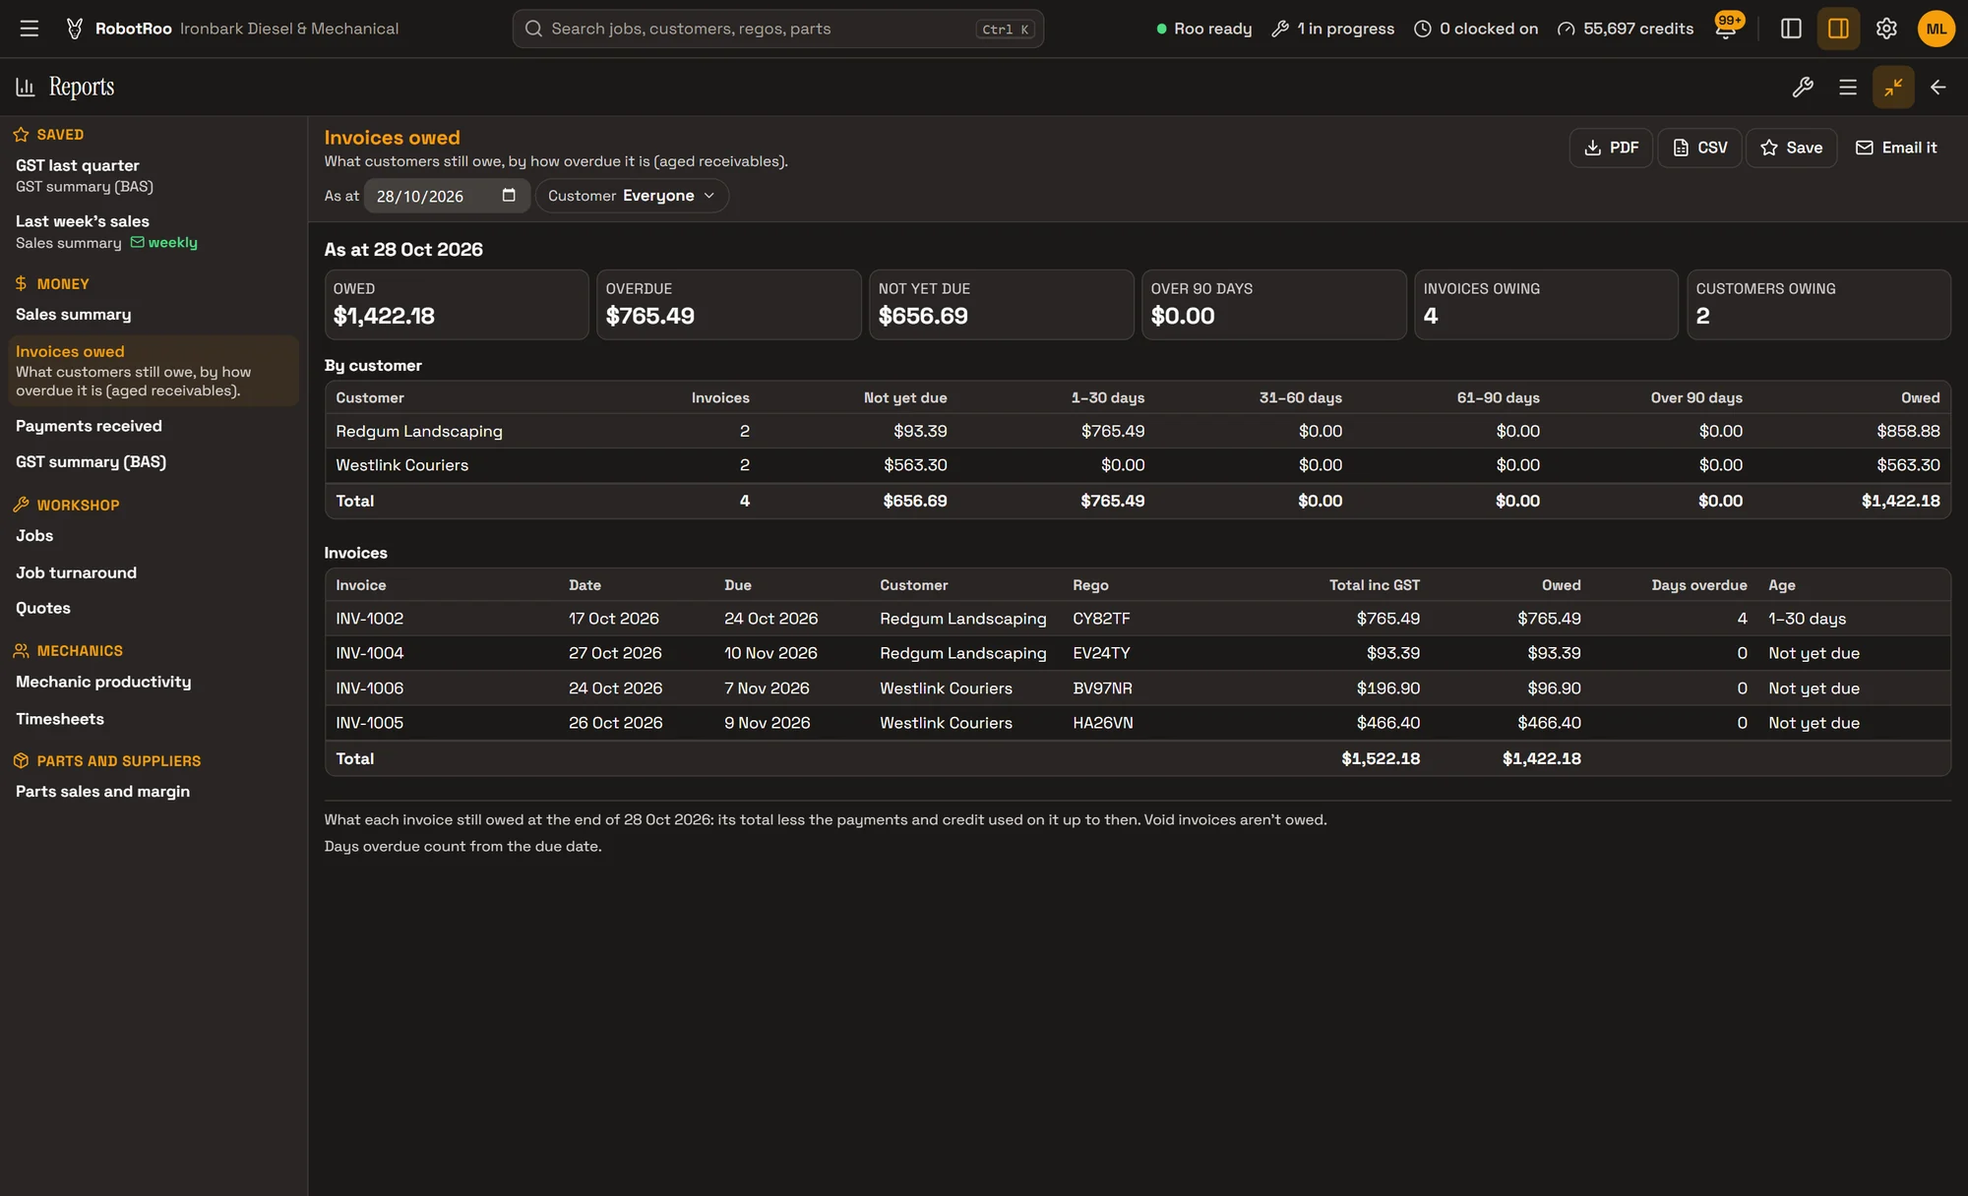Open the calendar date picker icon
The height and width of the screenshot is (1196, 1968).
tap(509, 195)
